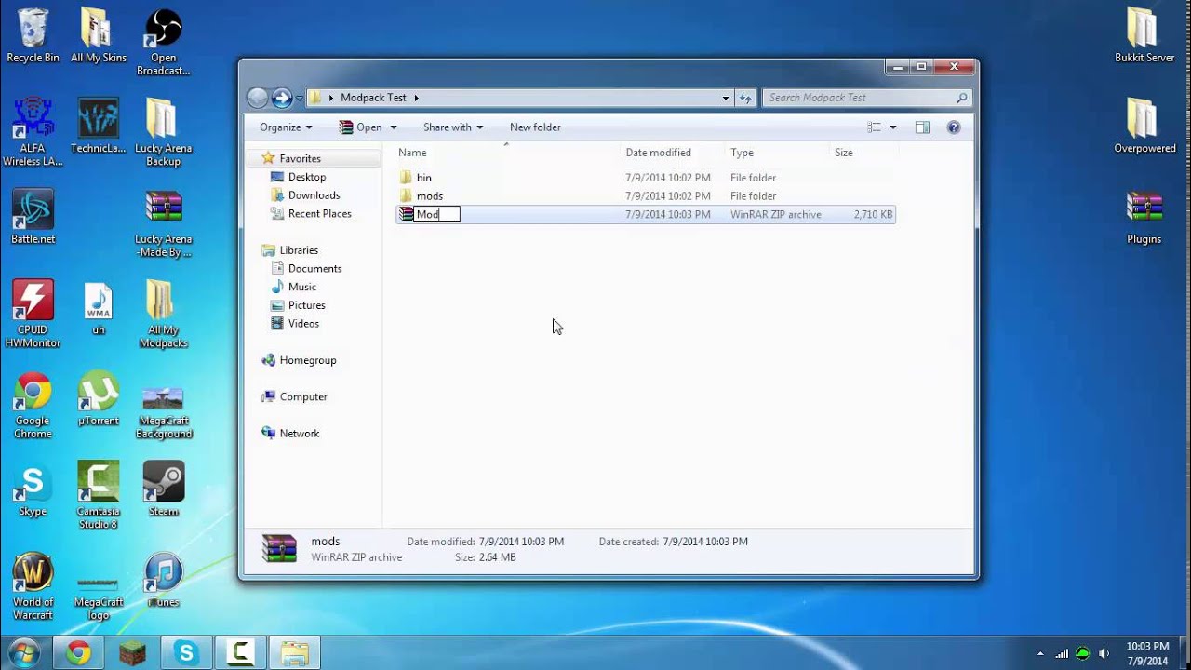Expand the Open button dropdown arrow

pos(394,127)
